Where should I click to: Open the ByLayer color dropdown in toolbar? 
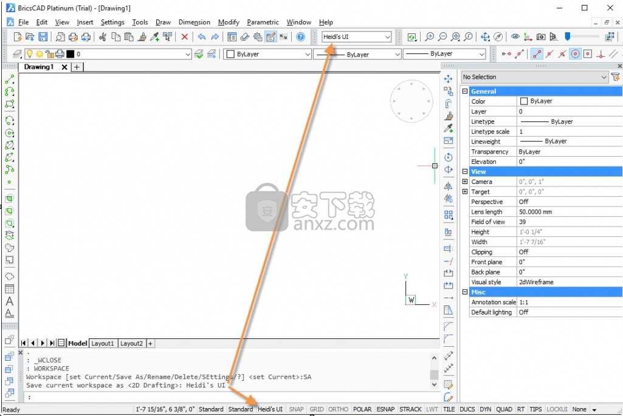[x=267, y=54]
